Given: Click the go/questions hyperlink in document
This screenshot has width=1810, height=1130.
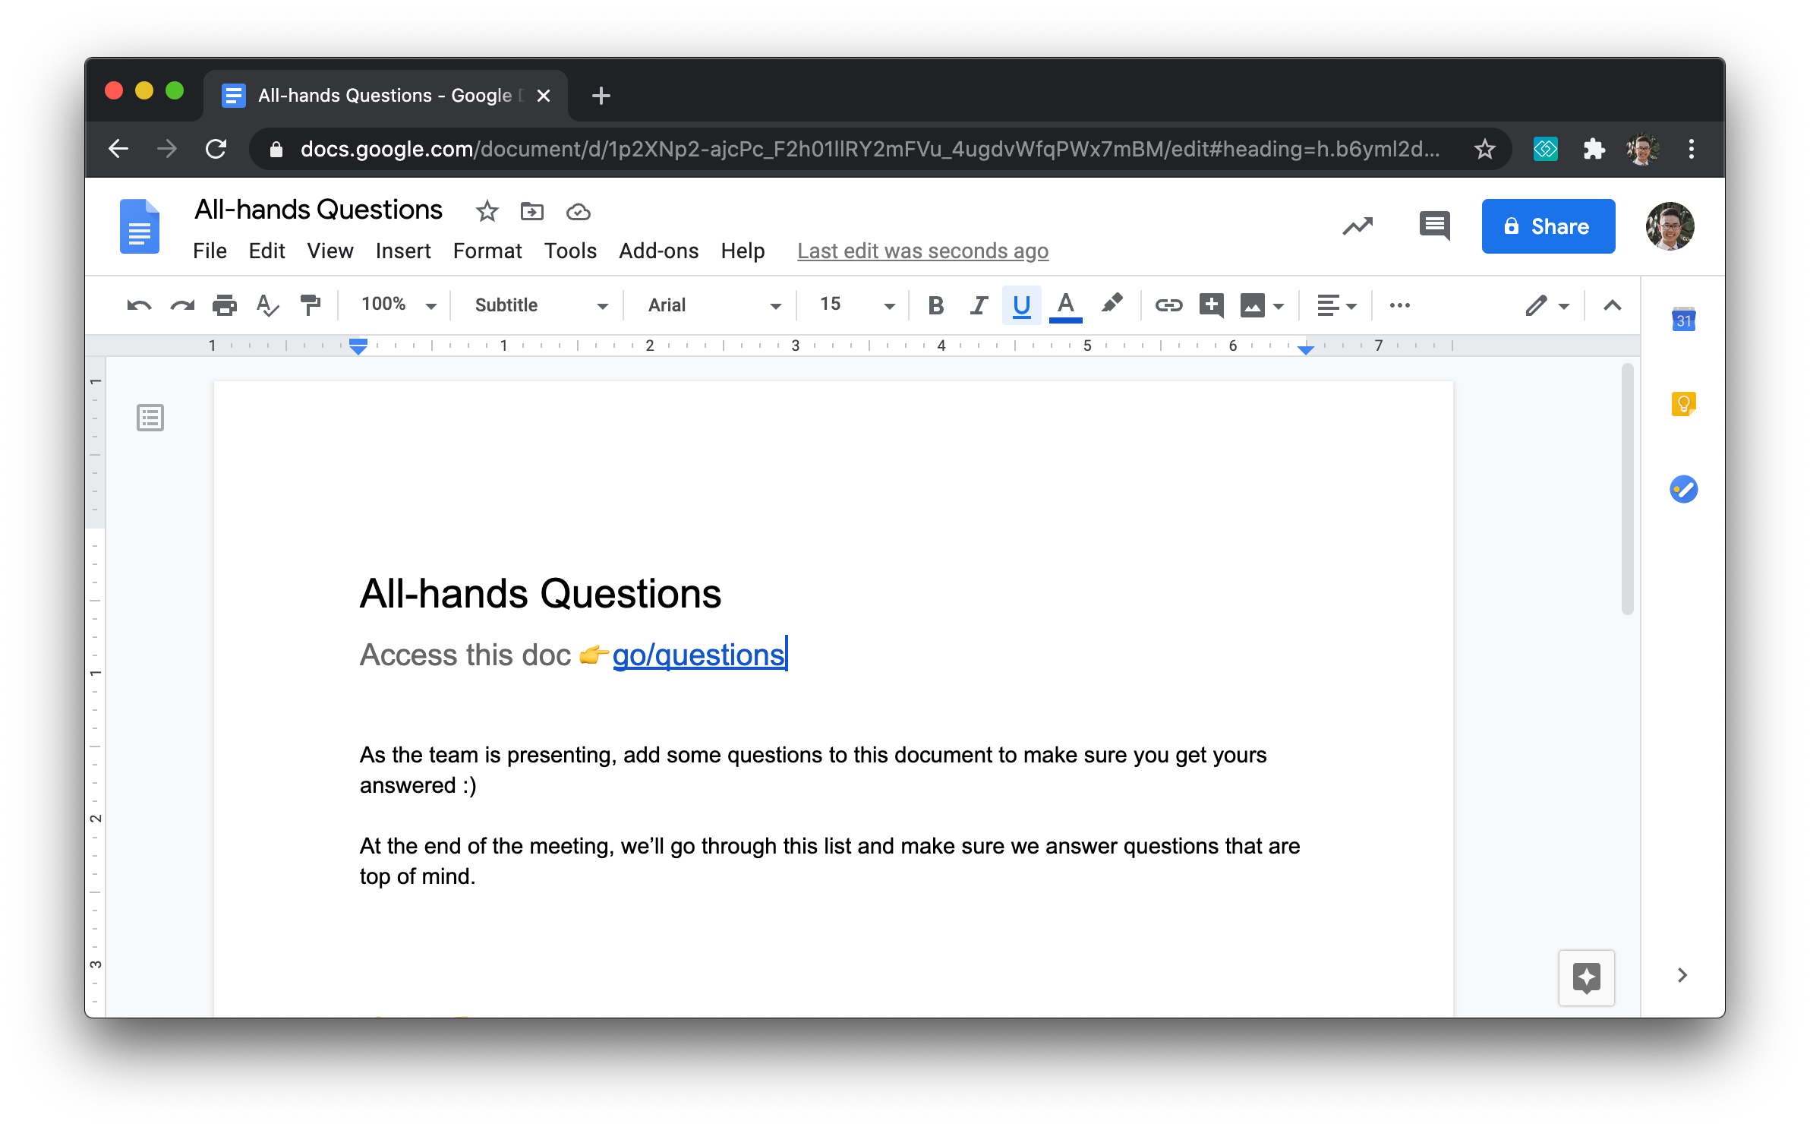Looking at the screenshot, I should click(698, 655).
